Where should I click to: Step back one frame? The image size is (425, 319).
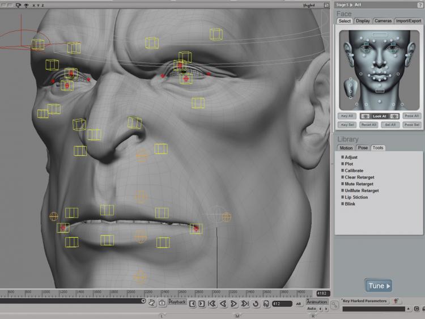point(193,304)
